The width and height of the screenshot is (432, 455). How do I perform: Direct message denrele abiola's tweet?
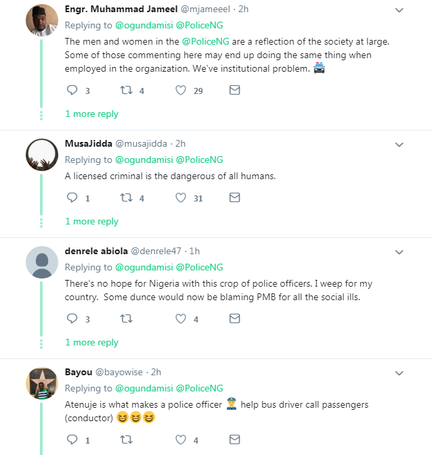(x=234, y=318)
